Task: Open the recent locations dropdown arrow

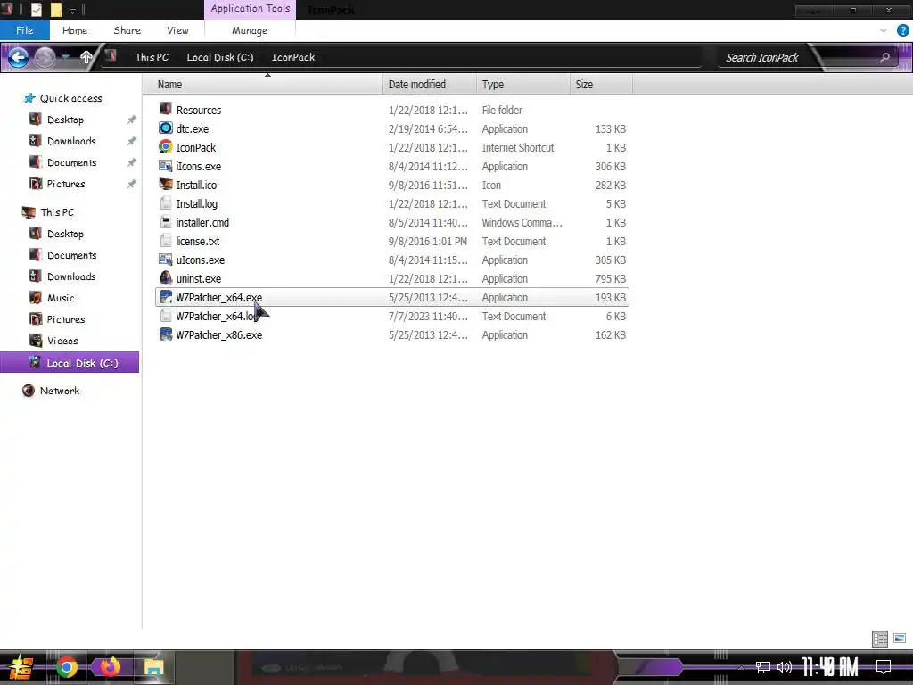Action: coord(66,57)
